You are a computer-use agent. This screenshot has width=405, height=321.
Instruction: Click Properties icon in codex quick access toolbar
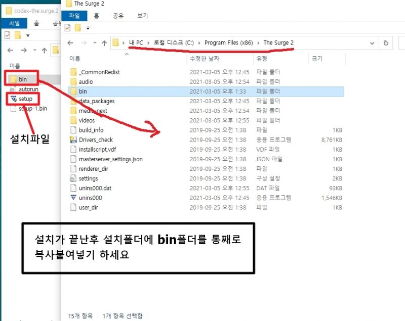coord(8,35)
